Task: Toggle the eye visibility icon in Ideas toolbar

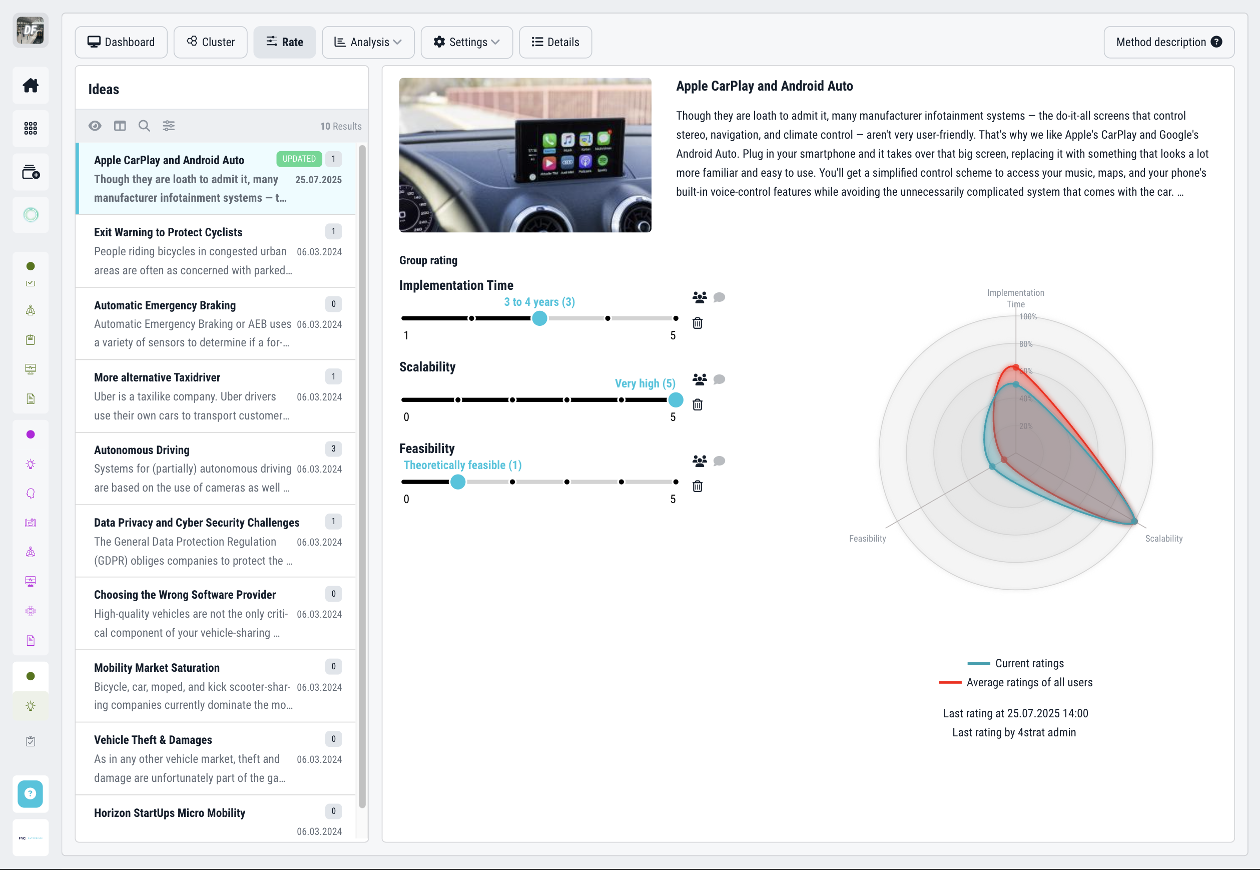Action: pyautogui.click(x=95, y=126)
